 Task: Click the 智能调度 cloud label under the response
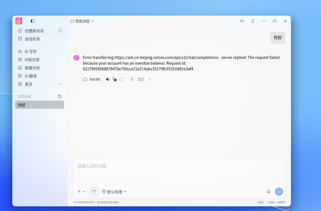coord(92,79)
